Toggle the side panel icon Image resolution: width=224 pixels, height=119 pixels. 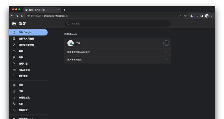pos(202,16)
